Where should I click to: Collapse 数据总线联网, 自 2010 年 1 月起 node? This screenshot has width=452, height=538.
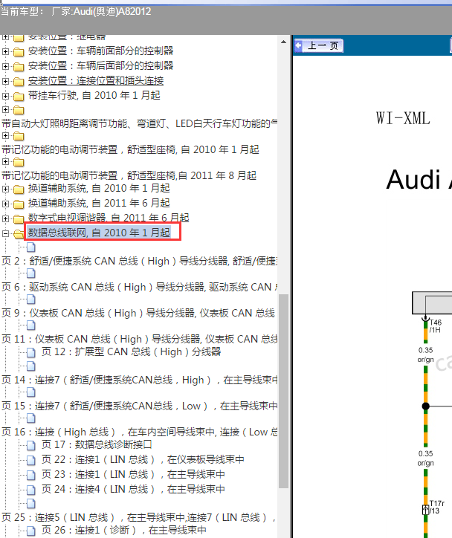pyautogui.click(x=5, y=233)
